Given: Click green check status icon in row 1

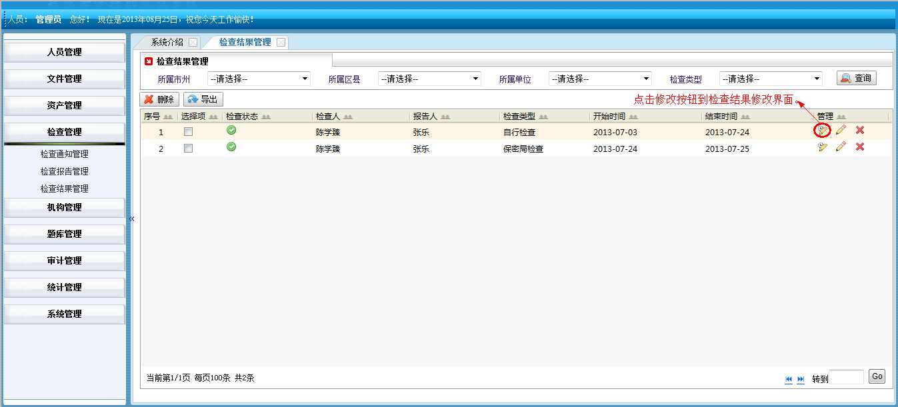Looking at the screenshot, I should (231, 130).
